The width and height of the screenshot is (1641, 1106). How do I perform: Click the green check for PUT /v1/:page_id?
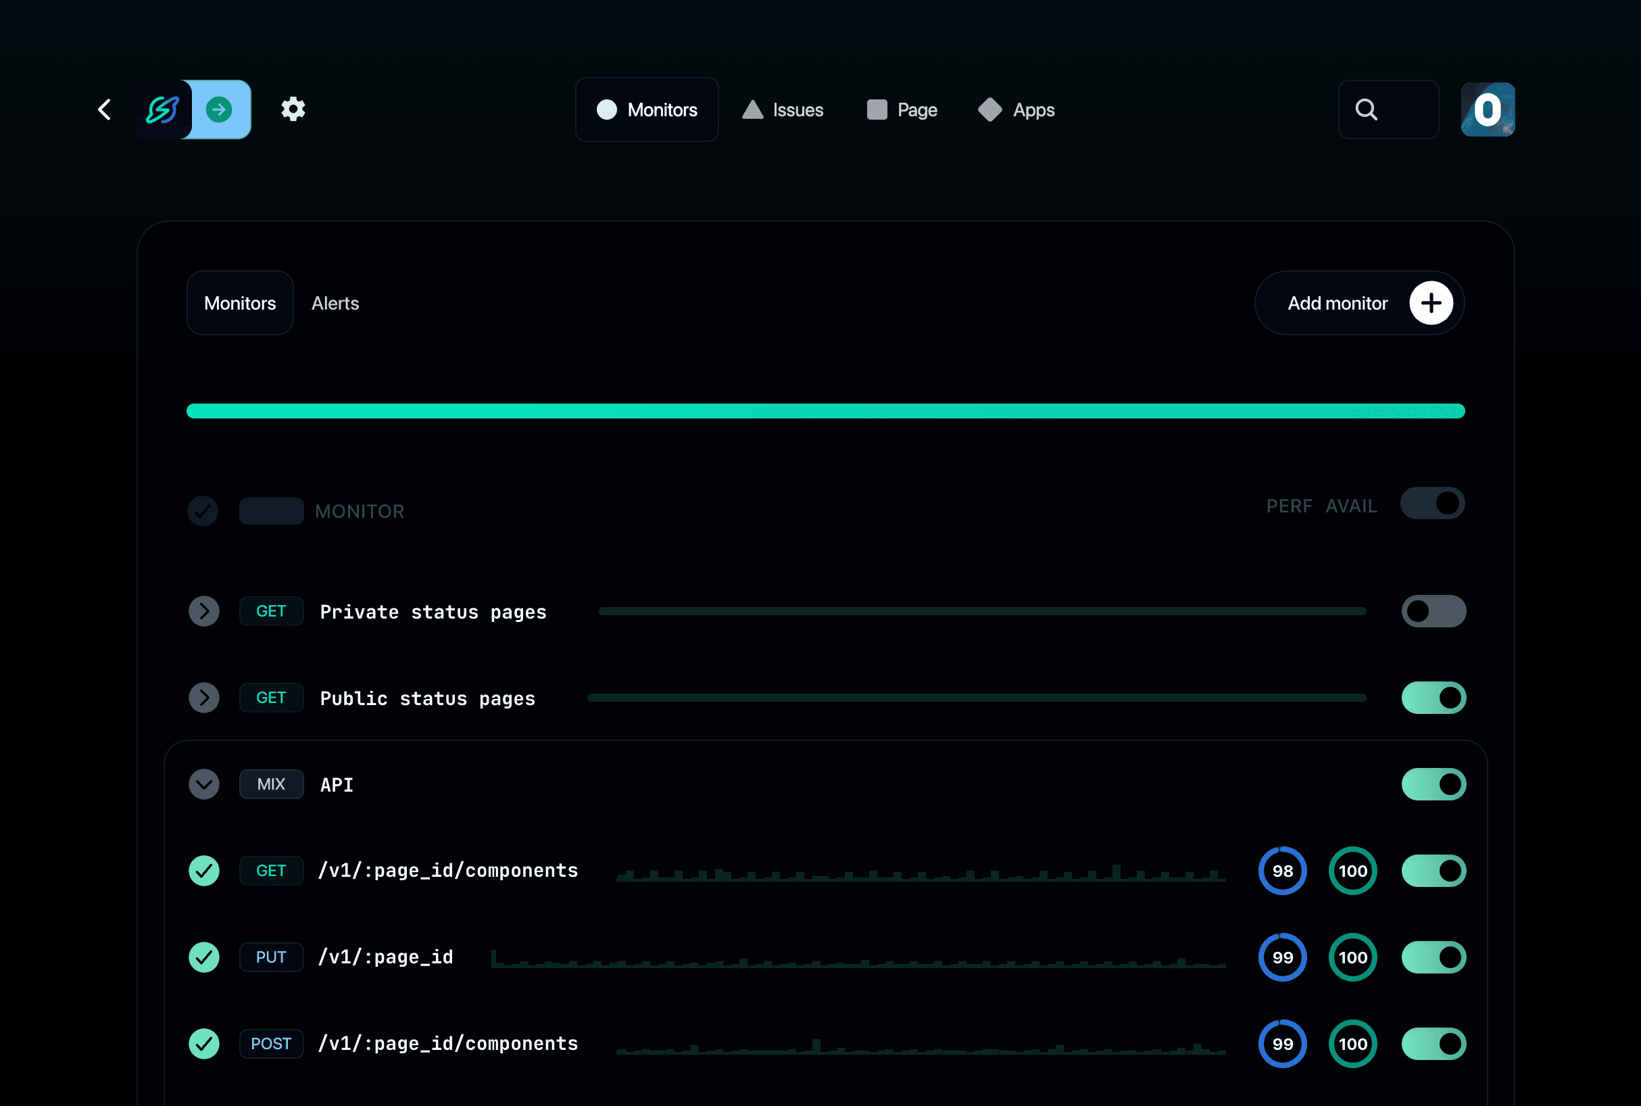(204, 957)
